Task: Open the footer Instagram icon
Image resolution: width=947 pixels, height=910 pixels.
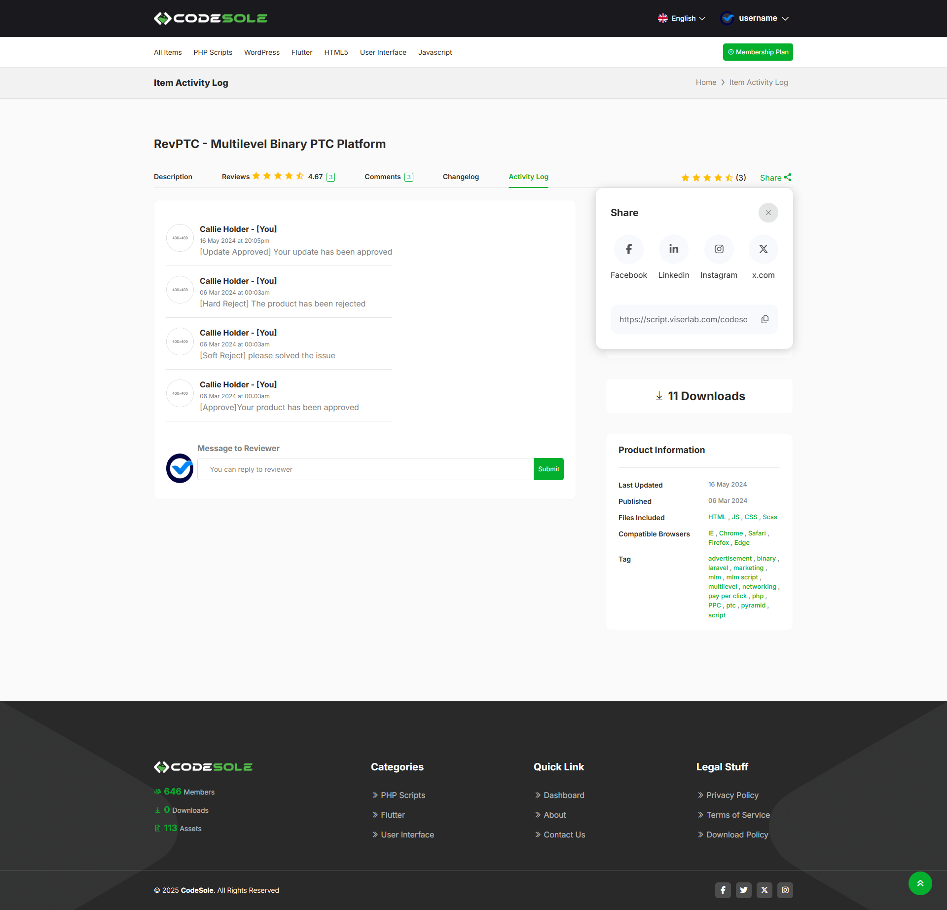Action: point(785,890)
